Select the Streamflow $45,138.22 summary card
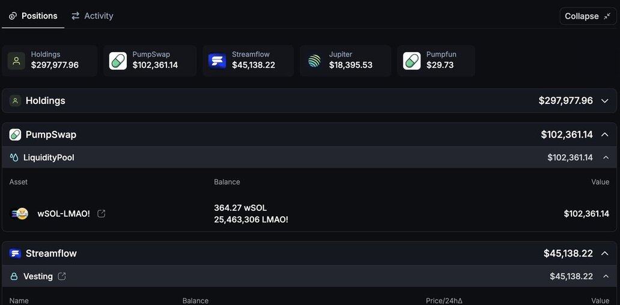 point(248,61)
